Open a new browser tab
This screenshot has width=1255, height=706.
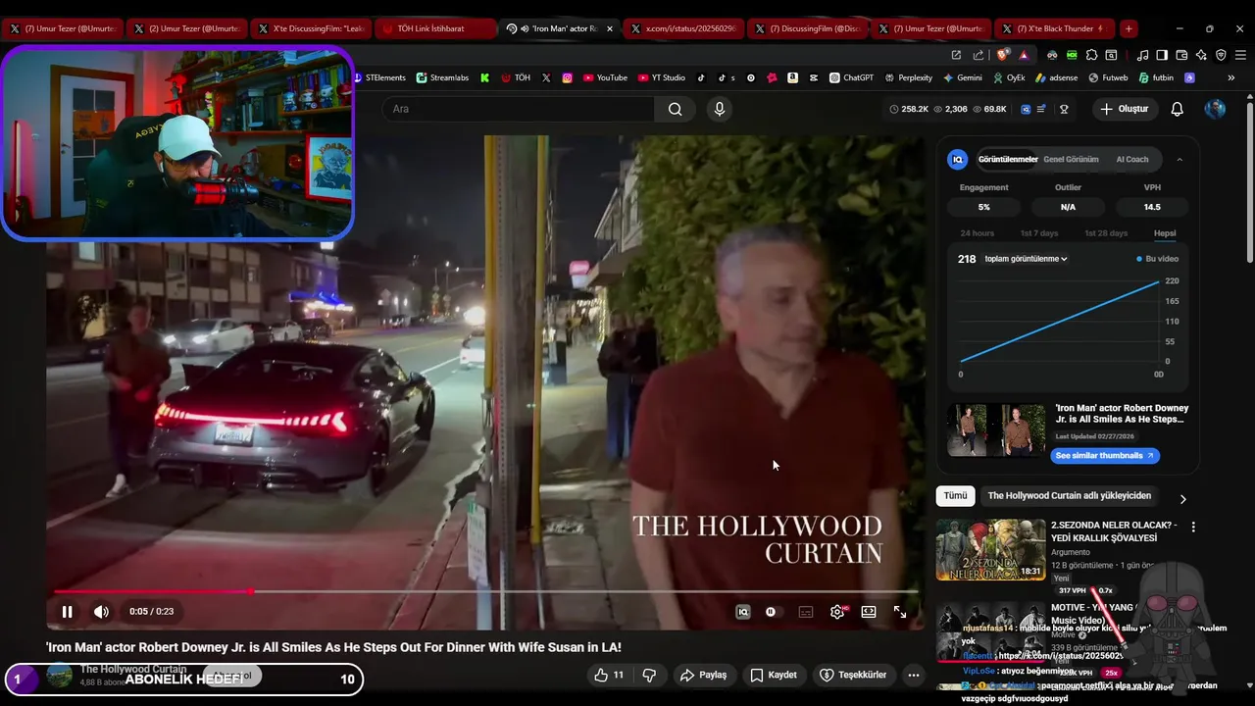click(x=1129, y=28)
